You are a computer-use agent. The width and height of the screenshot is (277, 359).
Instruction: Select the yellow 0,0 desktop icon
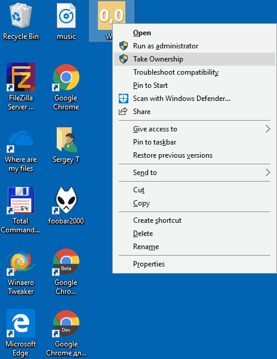pyautogui.click(x=112, y=16)
